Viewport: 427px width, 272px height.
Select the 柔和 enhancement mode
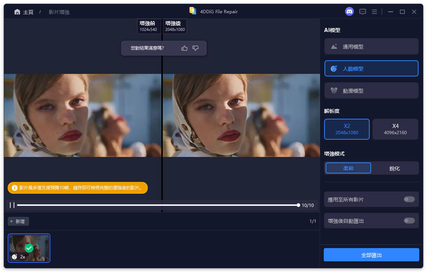[x=348, y=168]
